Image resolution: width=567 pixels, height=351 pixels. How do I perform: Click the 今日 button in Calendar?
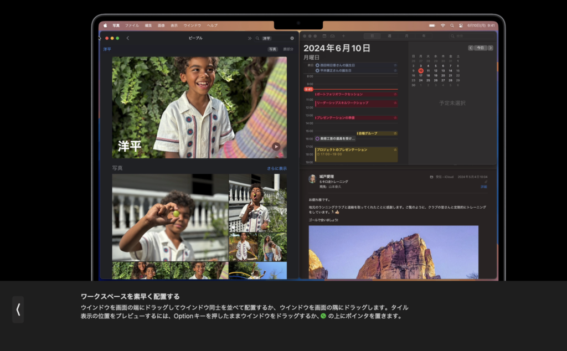click(x=481, y=48)
